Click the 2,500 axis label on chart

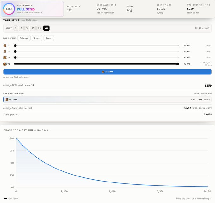(64, 191)
